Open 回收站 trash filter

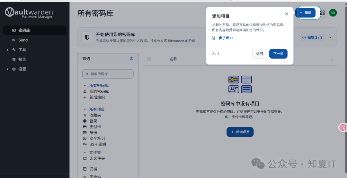[x=95, y=176]
